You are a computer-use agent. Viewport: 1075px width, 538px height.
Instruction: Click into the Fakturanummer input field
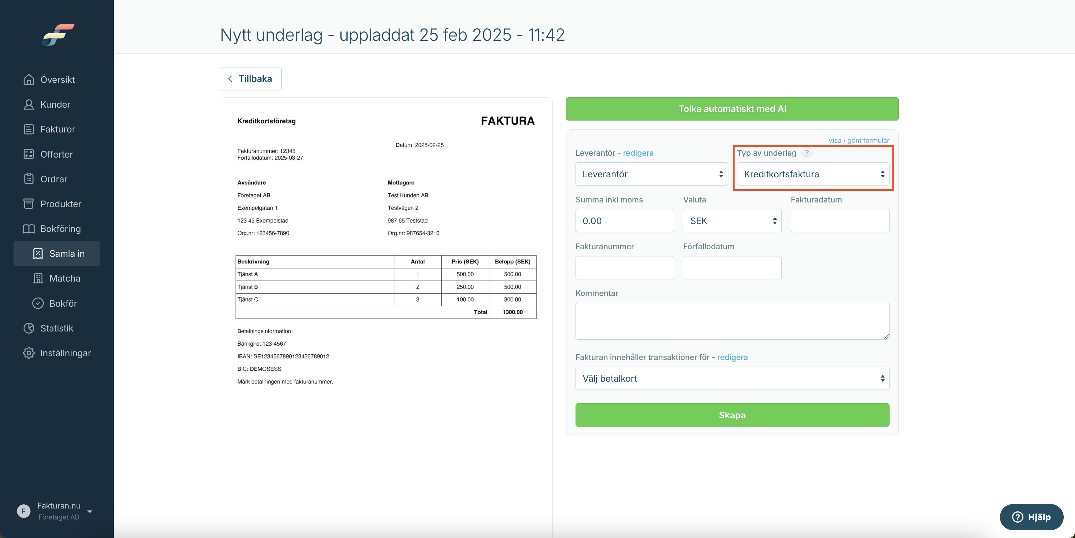624,267
